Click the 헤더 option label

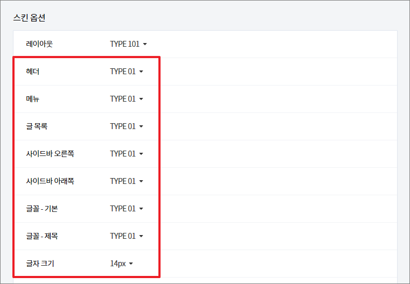[x=33, y=72]
